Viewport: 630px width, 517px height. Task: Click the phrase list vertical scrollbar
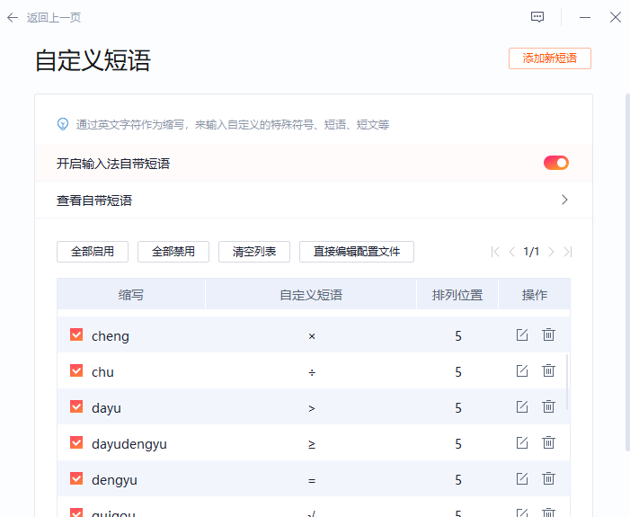pyautogui.click(x=566, y=382)
